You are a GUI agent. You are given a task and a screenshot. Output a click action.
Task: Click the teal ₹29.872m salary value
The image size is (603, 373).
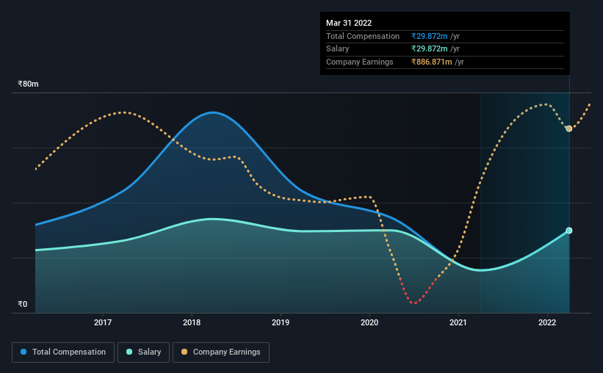coord(429,49)
